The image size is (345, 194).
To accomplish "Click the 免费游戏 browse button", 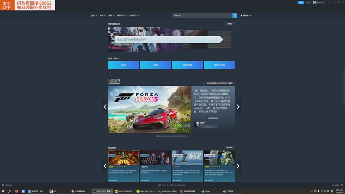I will (188, 65).
